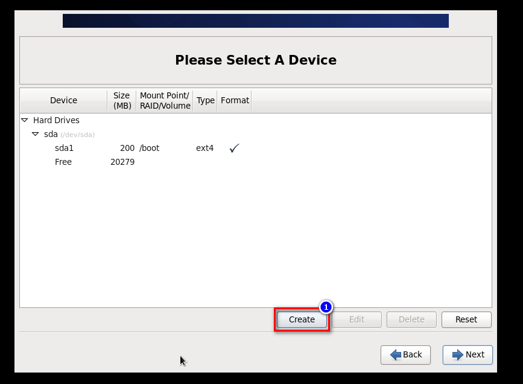Click the Format column header

pos(235,100)
